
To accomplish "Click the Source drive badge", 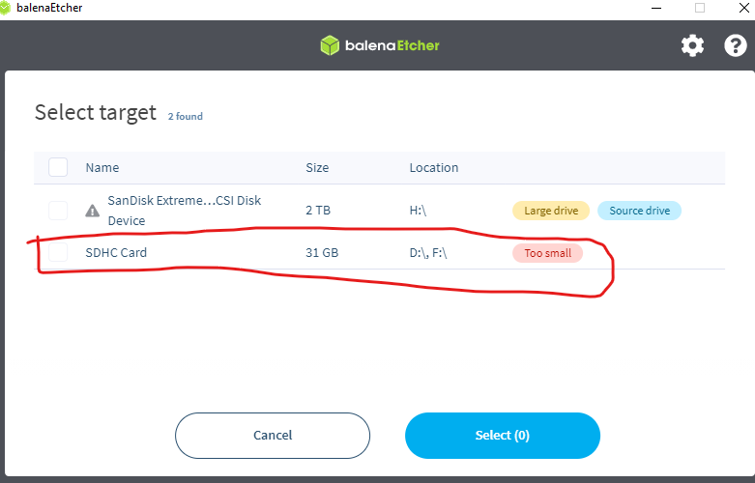I will tap(639, 211).
